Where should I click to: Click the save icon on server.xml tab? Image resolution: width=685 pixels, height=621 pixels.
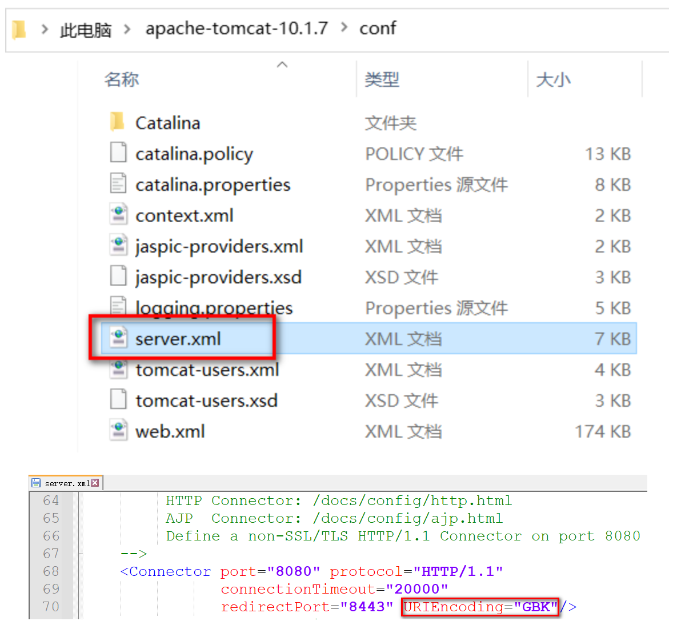point(36,483)
